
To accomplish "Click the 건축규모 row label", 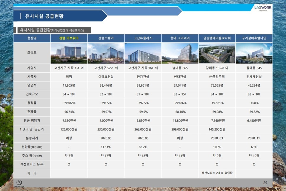I will 32,94.
